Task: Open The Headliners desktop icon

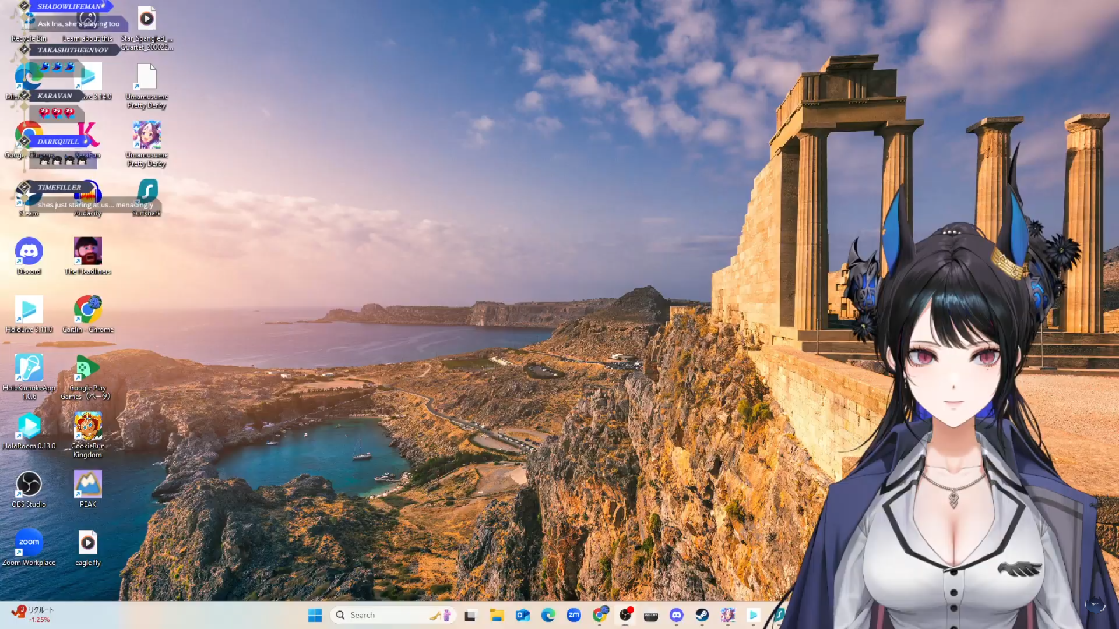Action: [87, 252]
